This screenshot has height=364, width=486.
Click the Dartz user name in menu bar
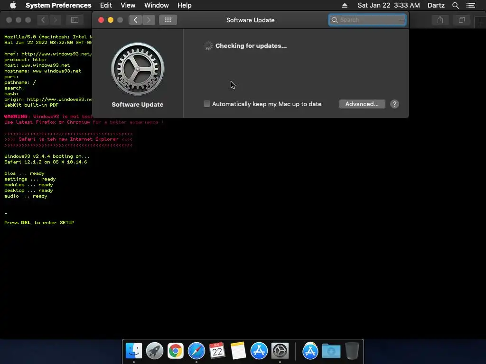pos(436,5)
